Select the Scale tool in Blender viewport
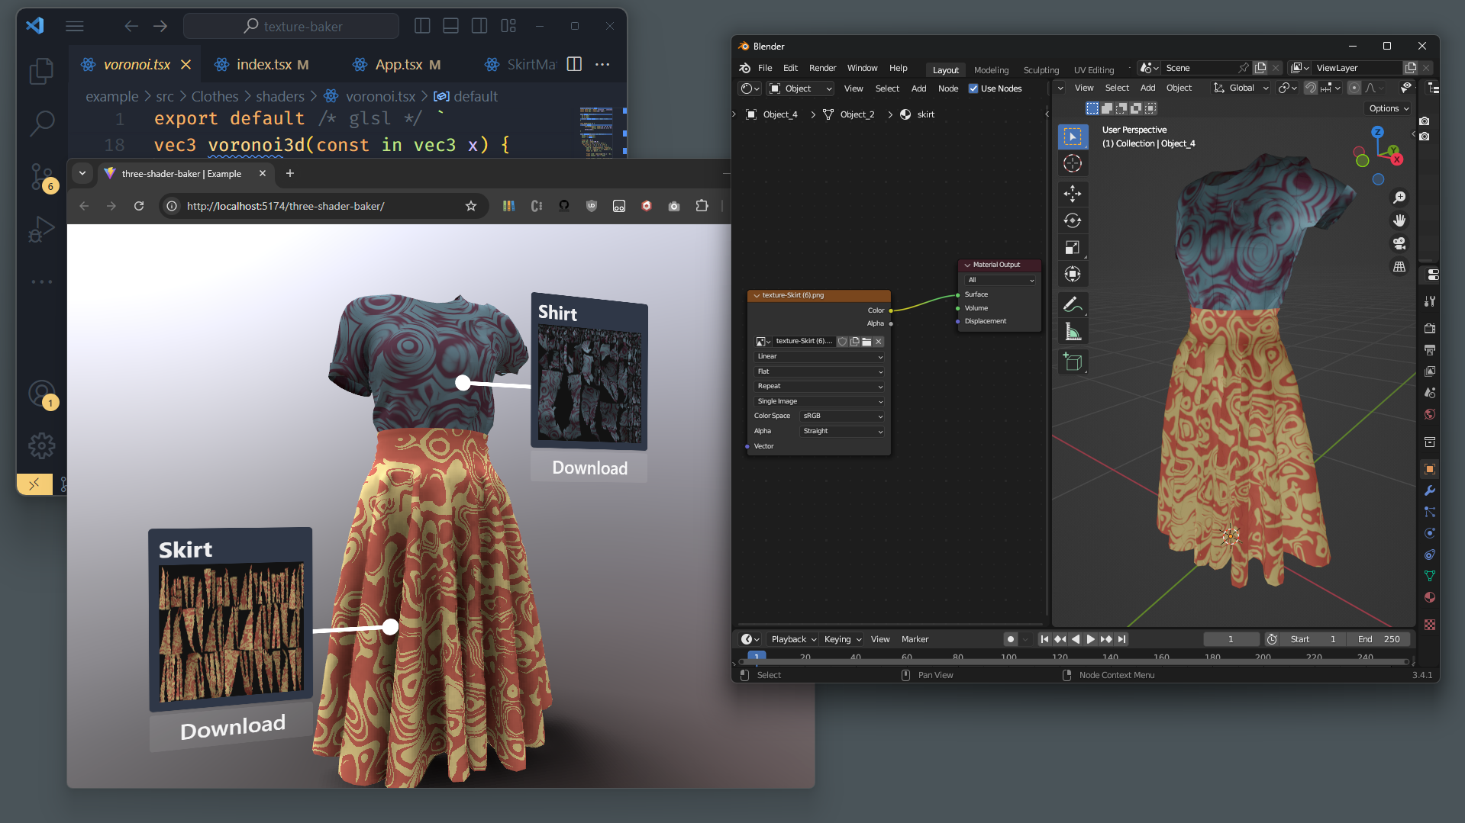The height and width of the screenshot is (823, 1465). [x=1073, y=247]
